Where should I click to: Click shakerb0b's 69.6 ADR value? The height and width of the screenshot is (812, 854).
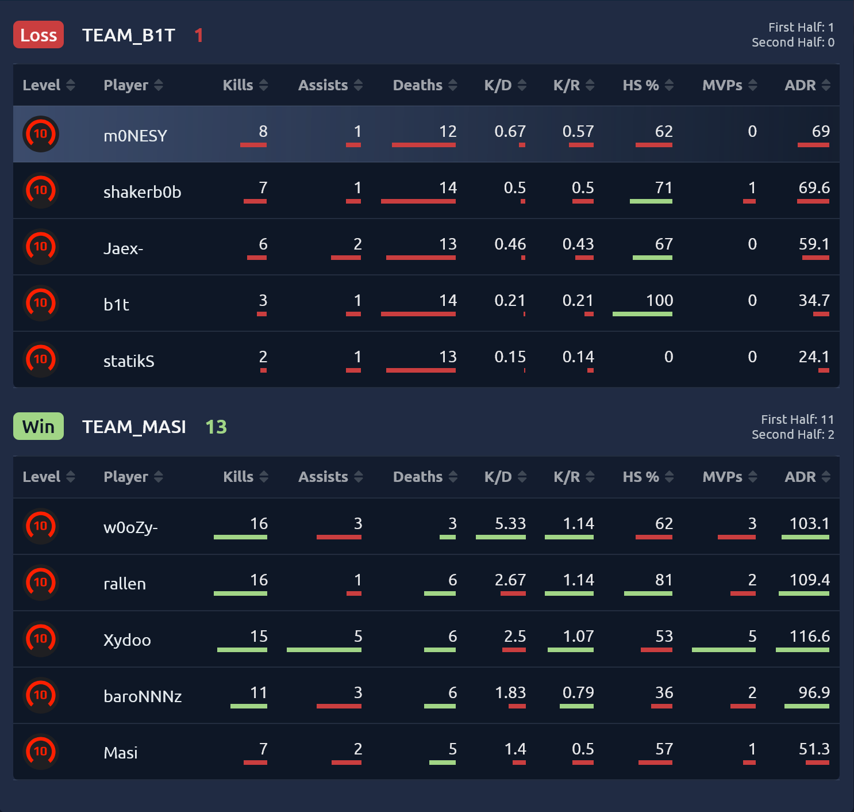pos(814,187)
